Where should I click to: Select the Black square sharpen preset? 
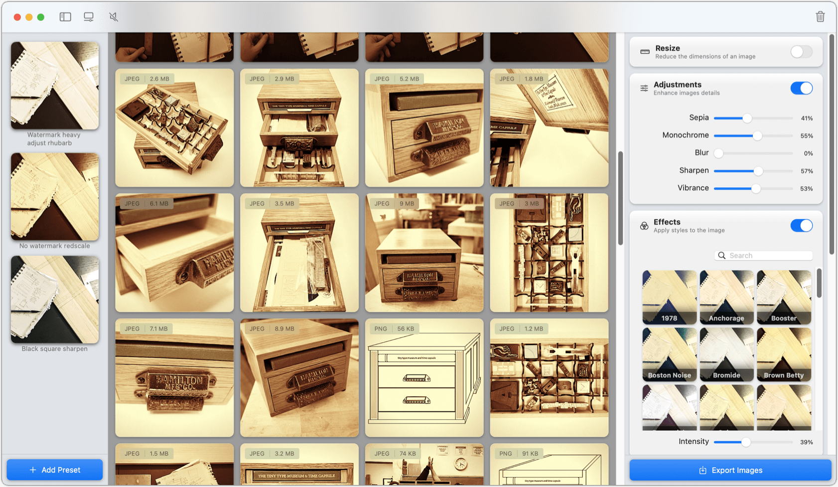[55, 300]
